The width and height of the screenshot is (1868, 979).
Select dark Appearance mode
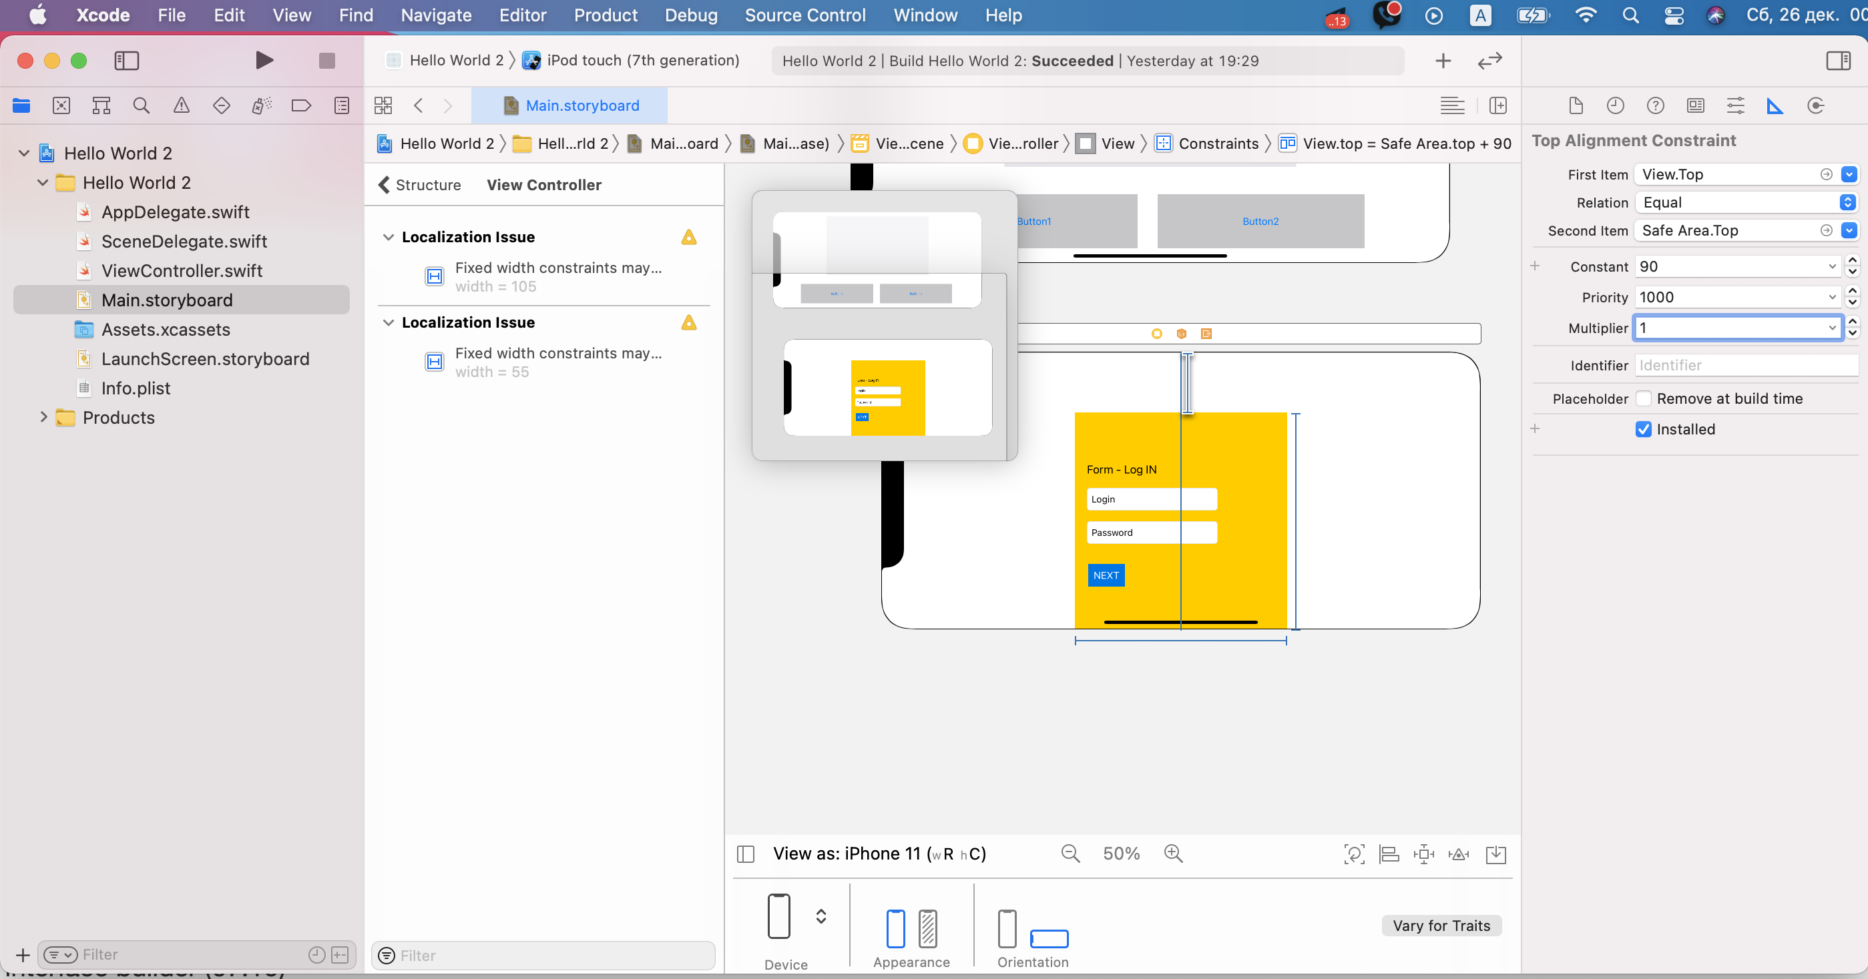(x=928, y=928)
